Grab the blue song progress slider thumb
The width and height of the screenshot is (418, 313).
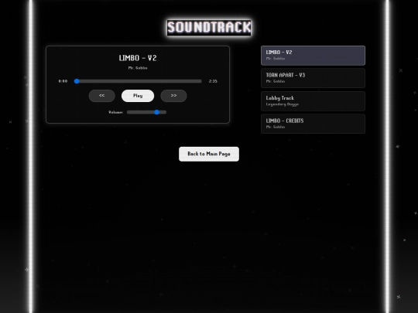77,81
